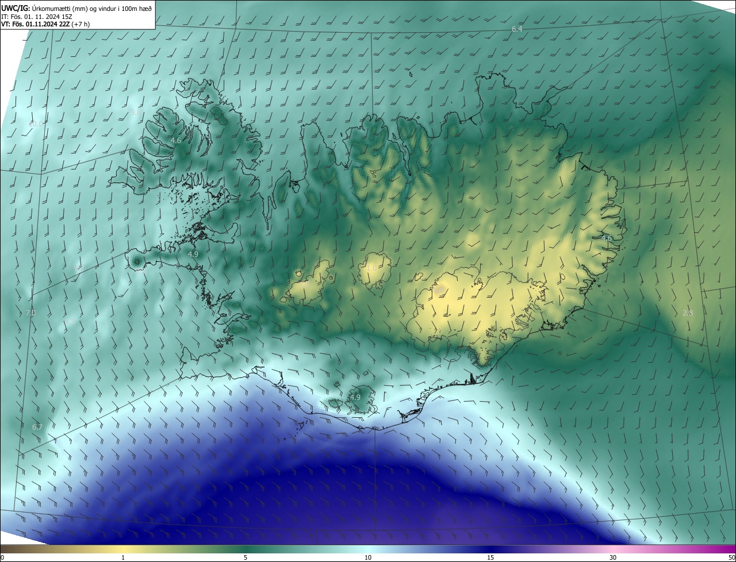Click the '7.0' value label on the map
Screen dimensions: 736x562
[x=30, y=313]
